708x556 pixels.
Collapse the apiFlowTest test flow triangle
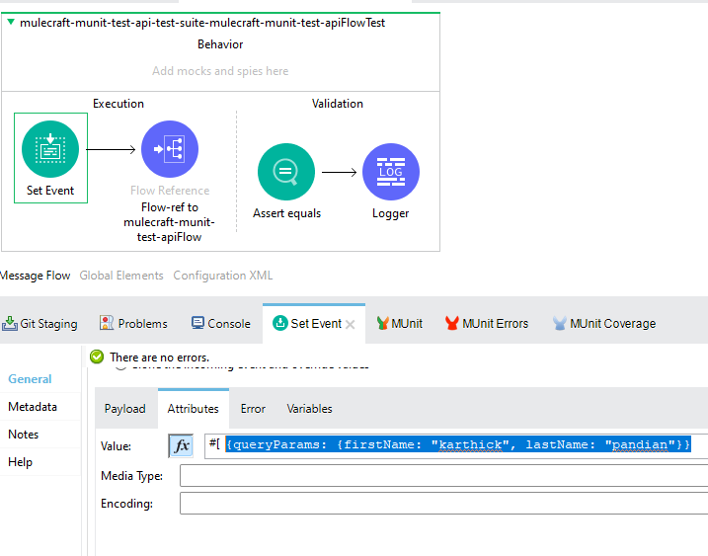pyautogui.click(x=11, y=23)
